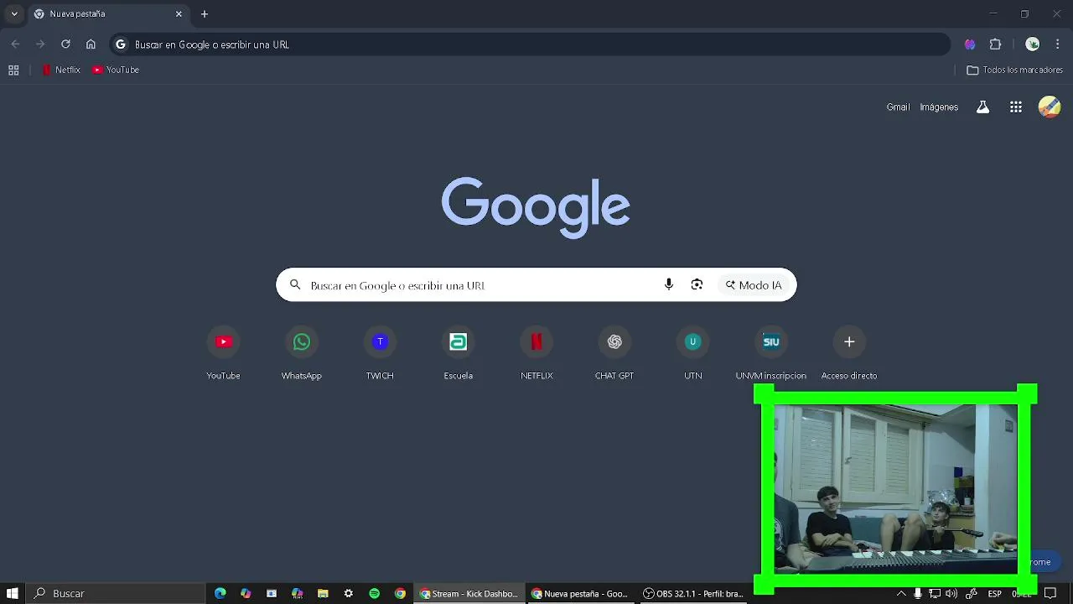Viewport: 1073px width, 604px height.
Task: Open the Google apps grid
Action: click(1016, 107)
